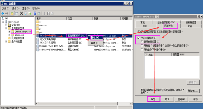Click the 通知(N)... button
The width and height of the screenshot is (203, 109).
pyautogui.click(x=193, y=91)
